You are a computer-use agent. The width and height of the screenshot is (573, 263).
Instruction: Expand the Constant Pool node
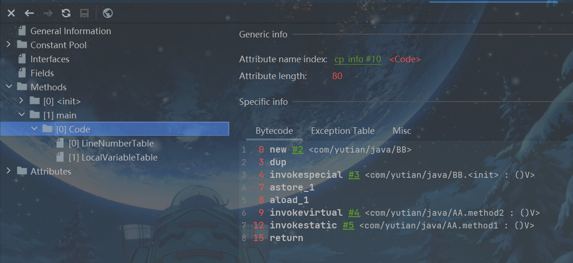pyautogui.click(x=8, y=45)
